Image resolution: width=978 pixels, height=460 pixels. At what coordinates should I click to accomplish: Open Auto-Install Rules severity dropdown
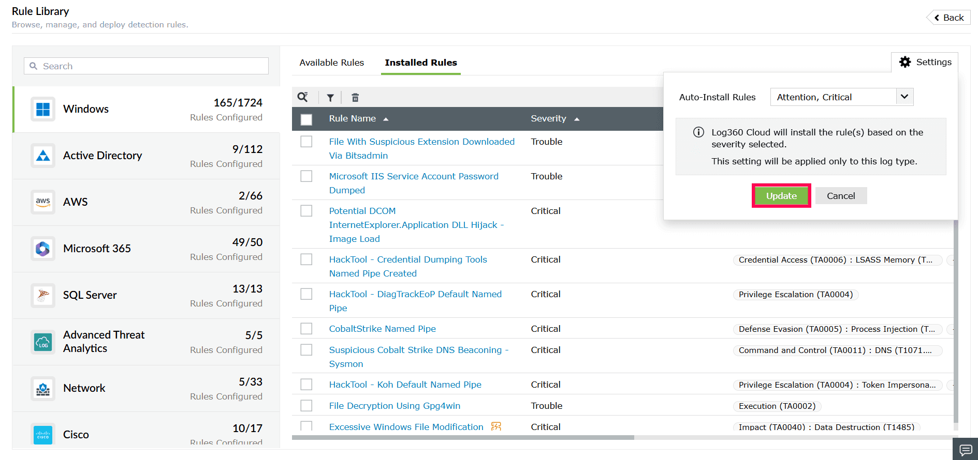pyautogui.click(x=842, y=97)
